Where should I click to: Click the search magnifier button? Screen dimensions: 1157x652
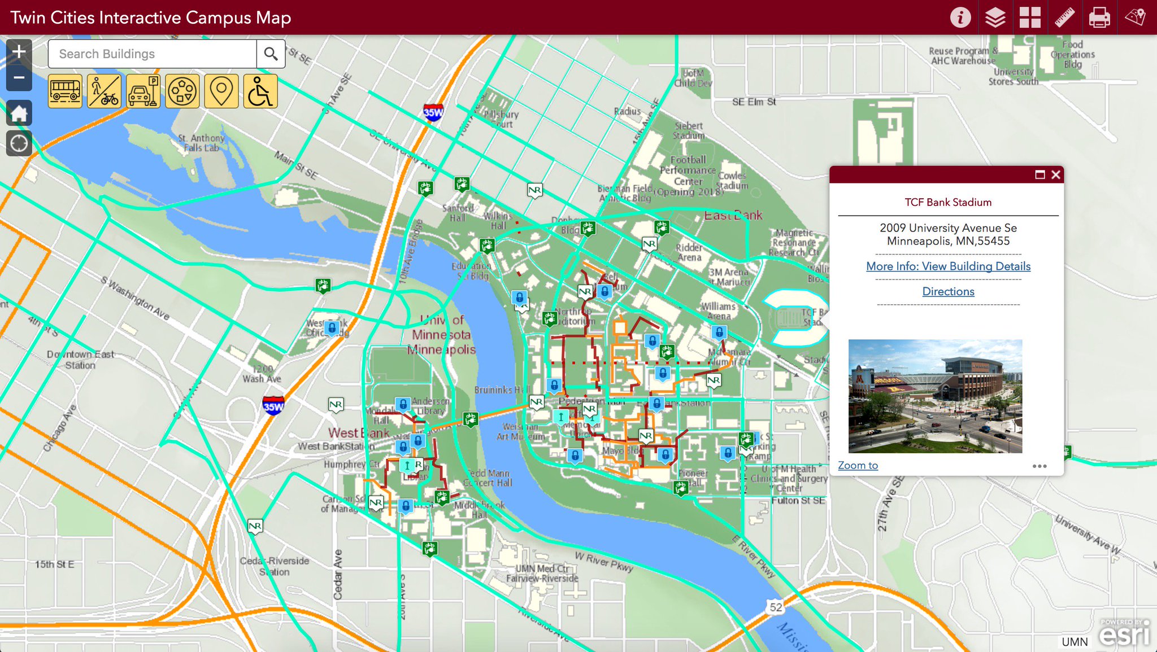pos(271,54)
